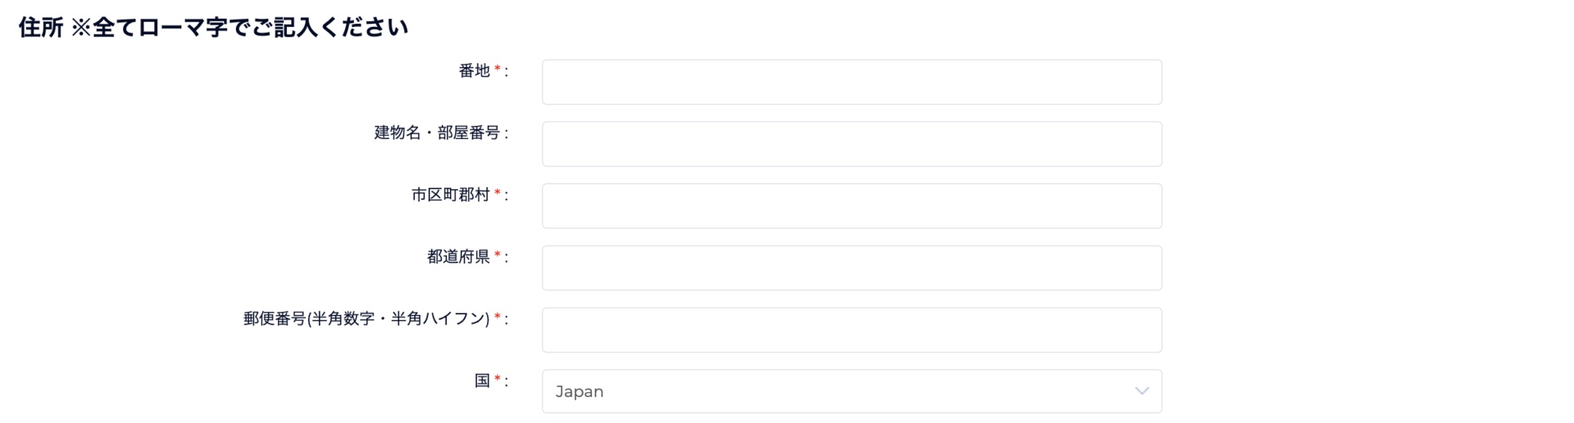Click the red asterisk beside 国
This screenshot has height=423, width=1574.
[498, 380]
